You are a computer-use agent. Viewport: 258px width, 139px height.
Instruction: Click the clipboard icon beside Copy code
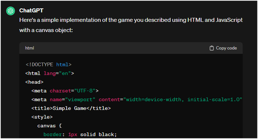coord(212,48)
